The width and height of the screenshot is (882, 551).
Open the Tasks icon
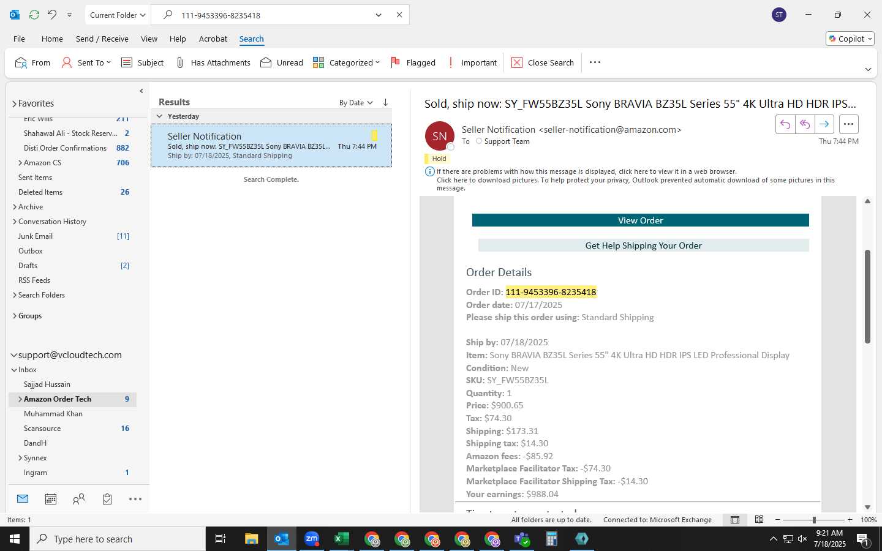(107, 499)
